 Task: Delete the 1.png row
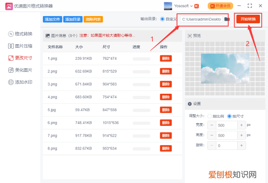click(166, 58)
